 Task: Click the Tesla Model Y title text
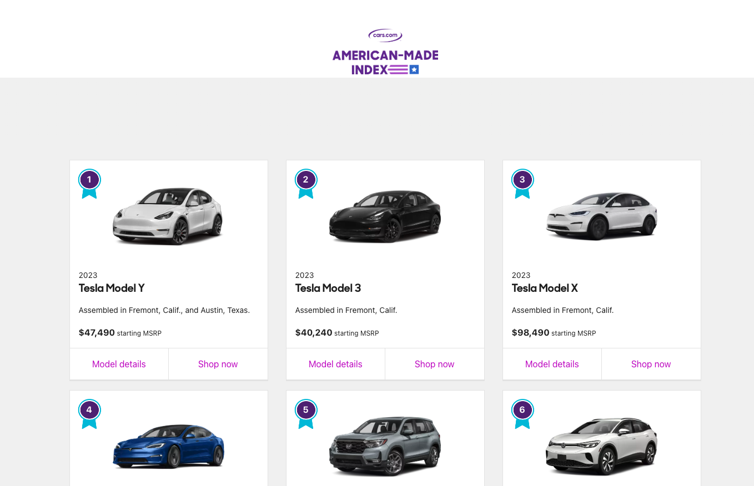pyautogui.click(x=112, y=288)
